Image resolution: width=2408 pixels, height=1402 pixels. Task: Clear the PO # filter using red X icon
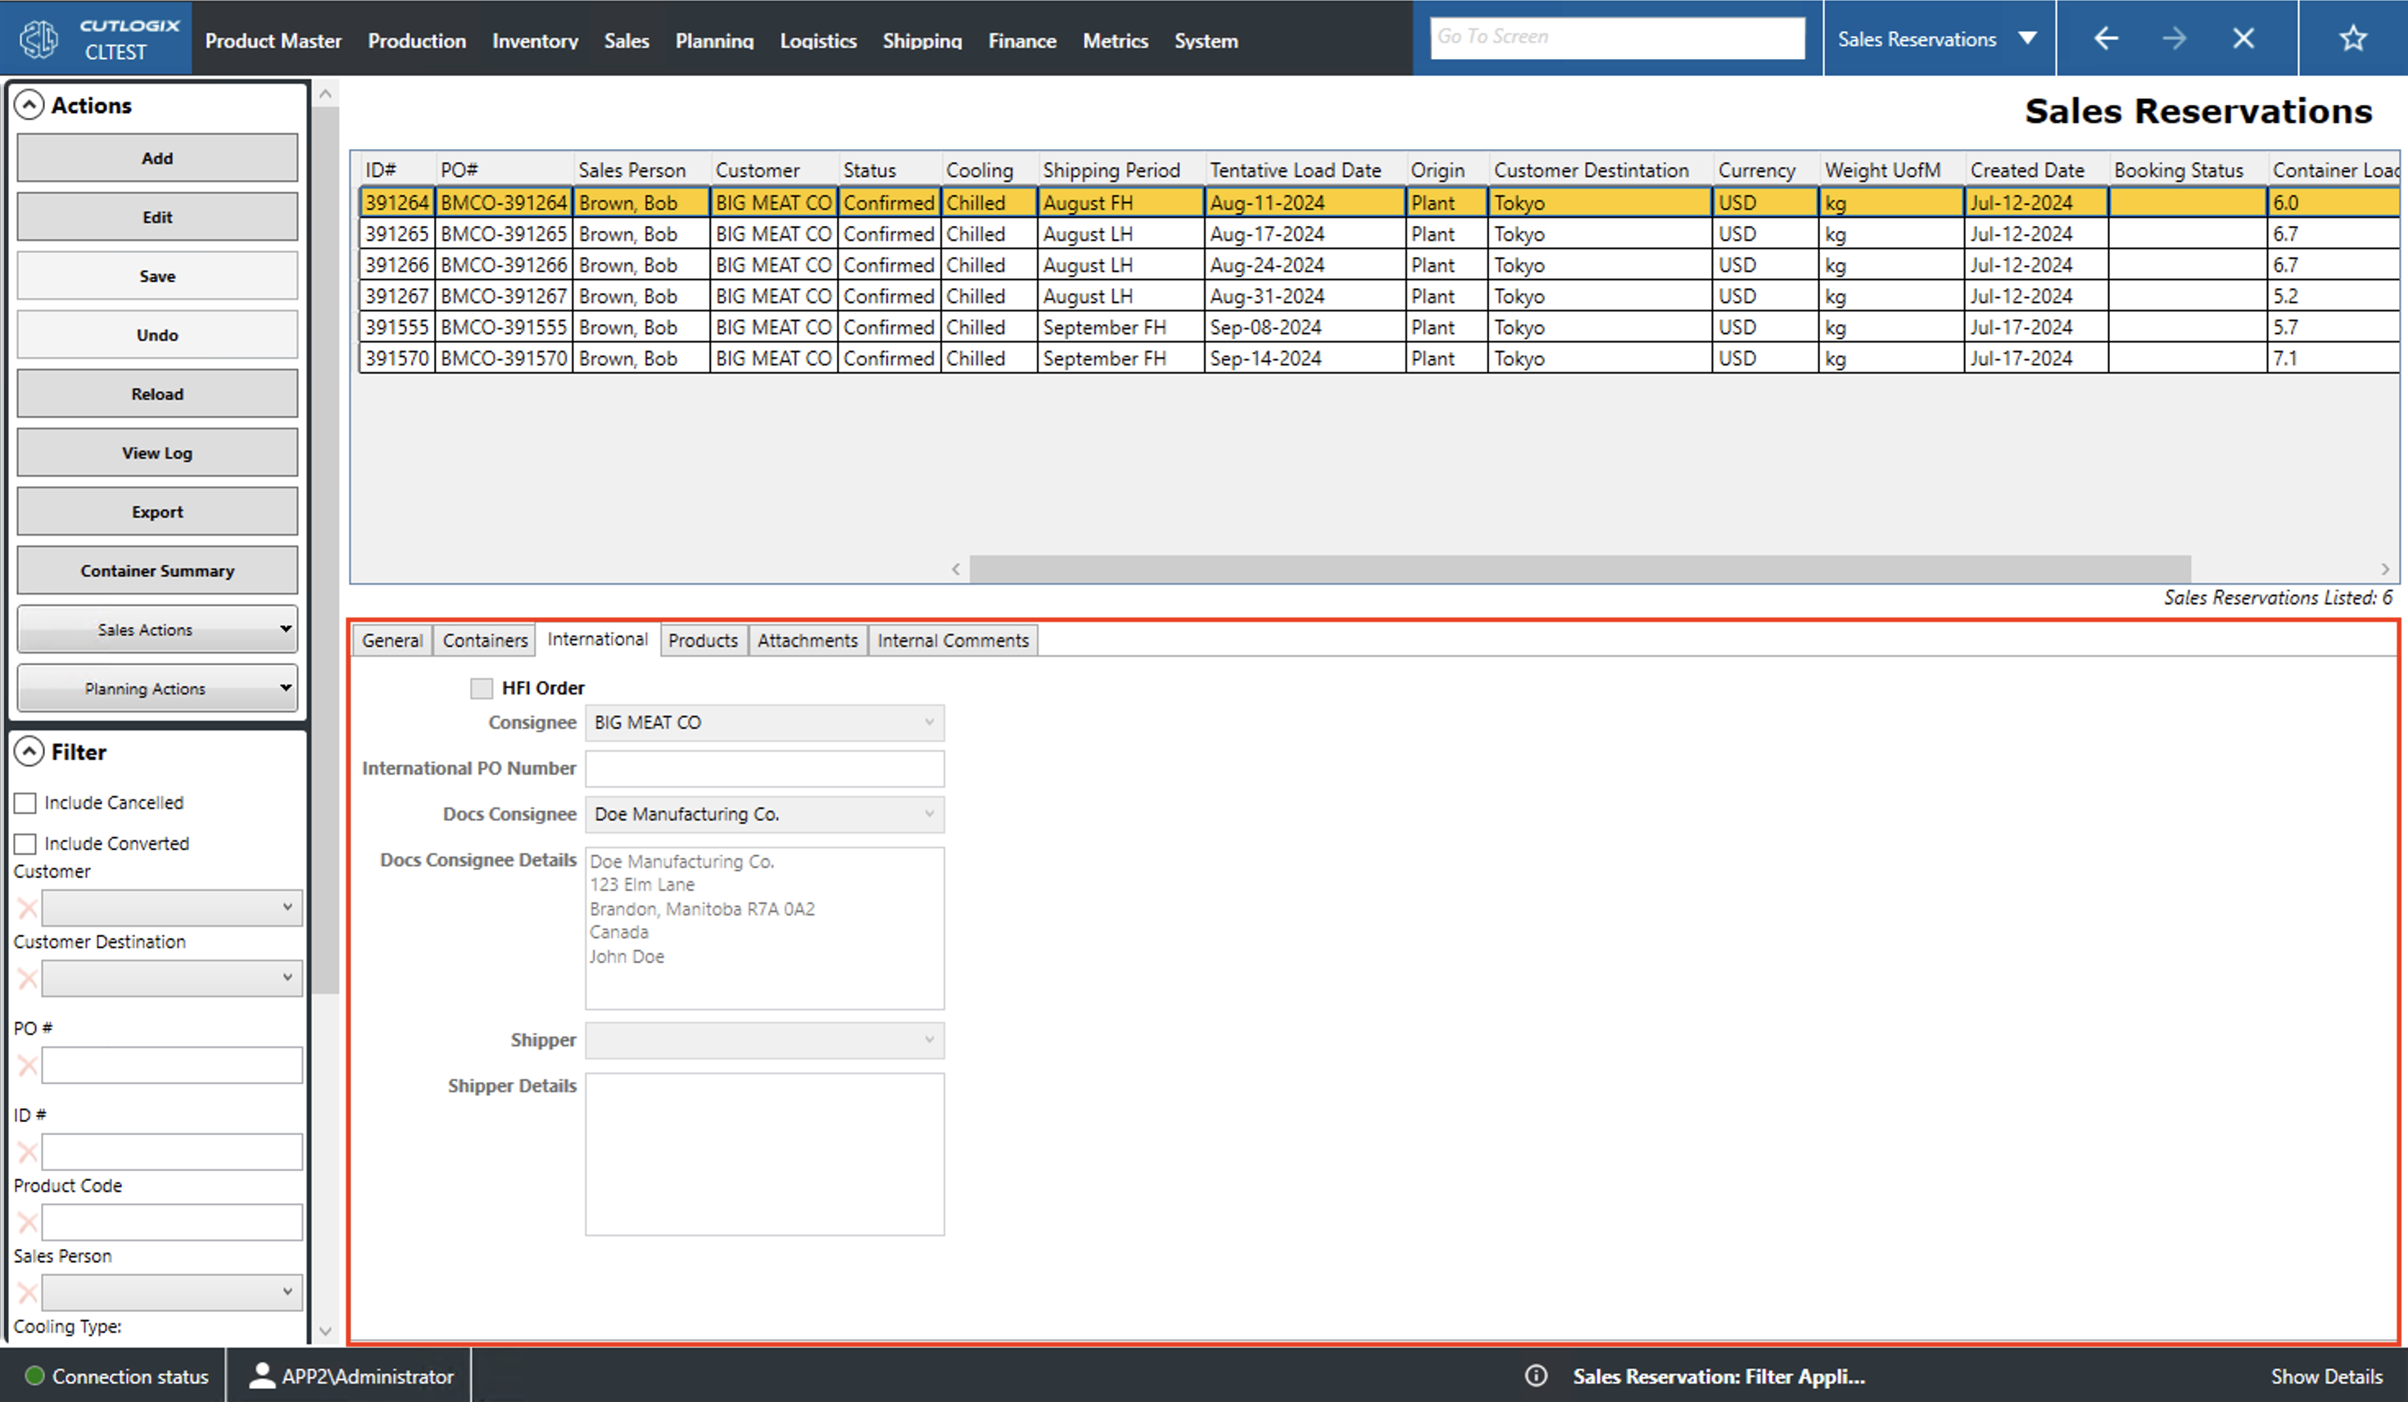[27, 1065]
